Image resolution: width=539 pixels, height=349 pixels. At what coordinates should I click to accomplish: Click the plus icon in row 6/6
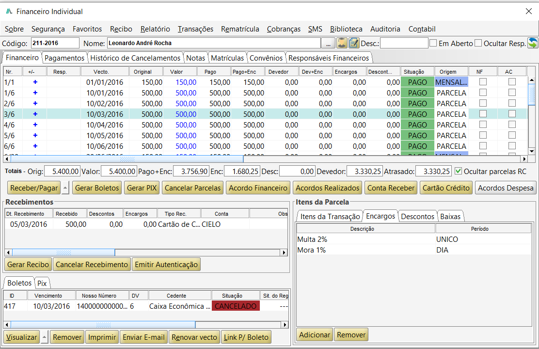coord(35,146)
